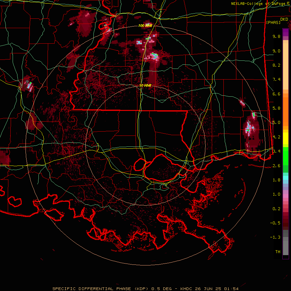Click the 9.0 value on color scale
This screenshot has width=291, height=291.
point(276,51)
